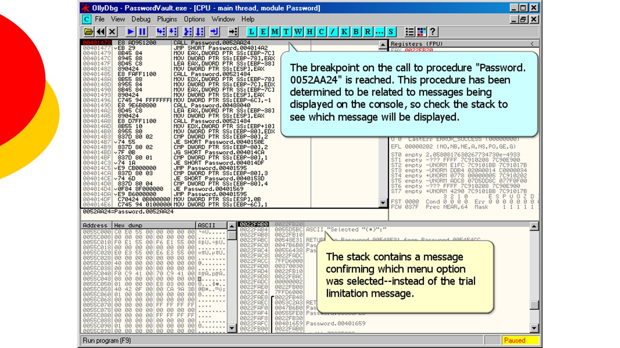Screen dimensions: 620x348
Task: Show Run trace with ellipsis button
Action: point(379,32)
